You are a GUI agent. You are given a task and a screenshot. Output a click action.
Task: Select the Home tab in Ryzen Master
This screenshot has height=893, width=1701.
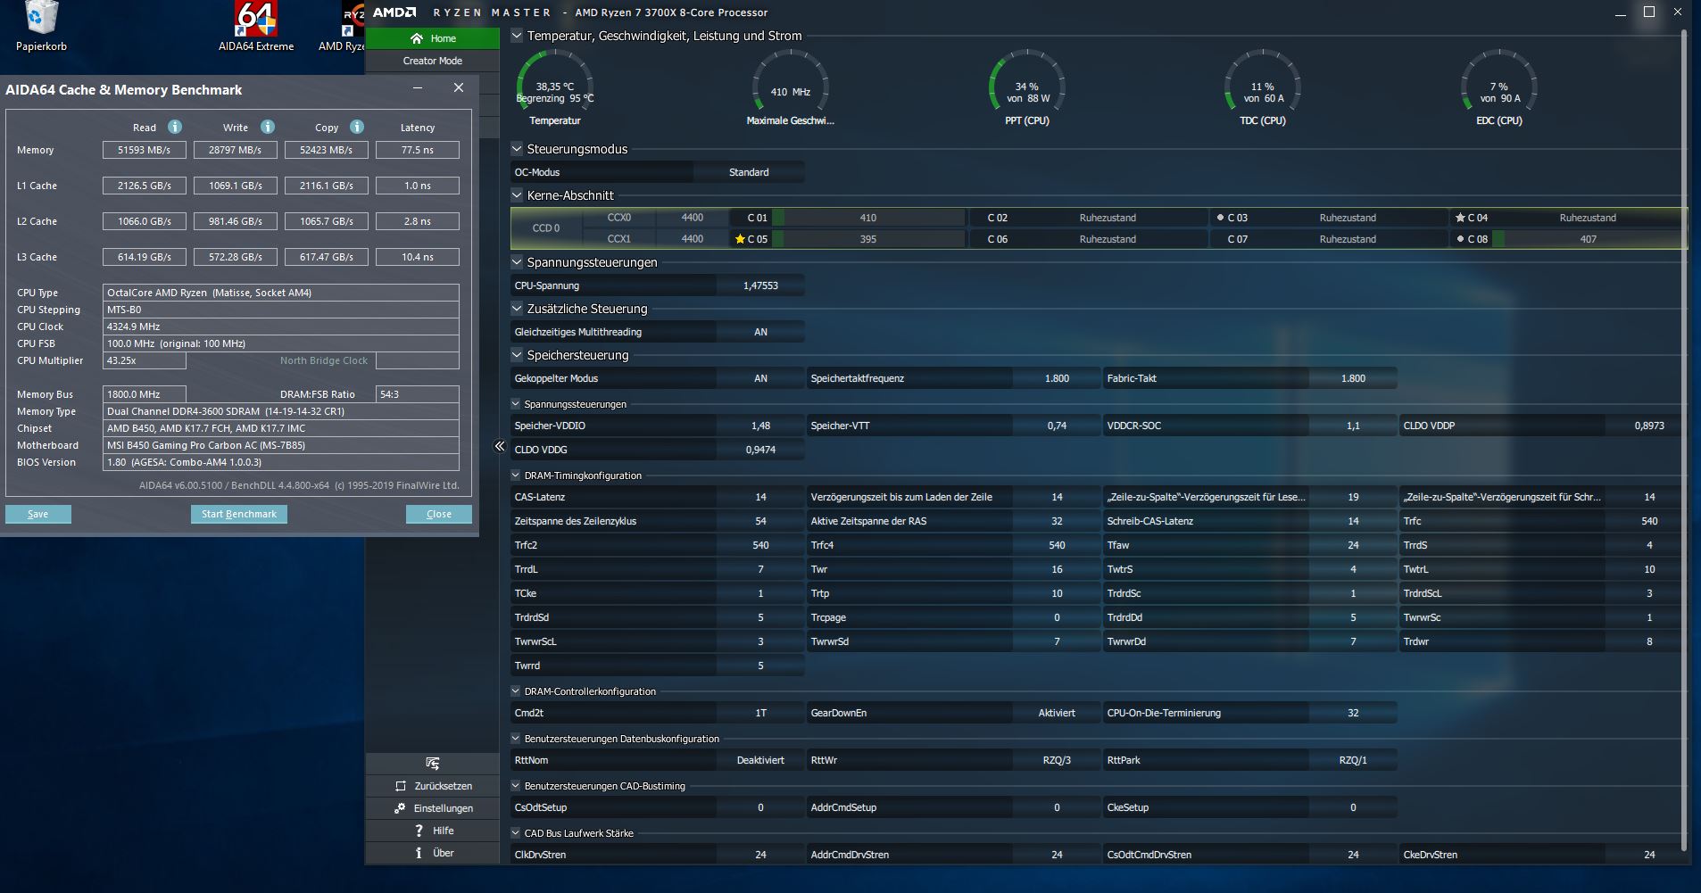coord(433,38)
